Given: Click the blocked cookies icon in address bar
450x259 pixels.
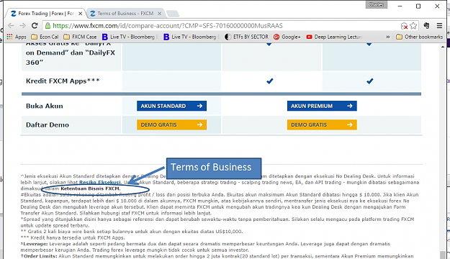Looking at the screenshot, I should 404,26.
